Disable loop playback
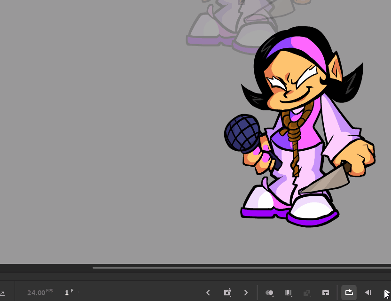This screenshot has width=391, height=301. [349, 292]
